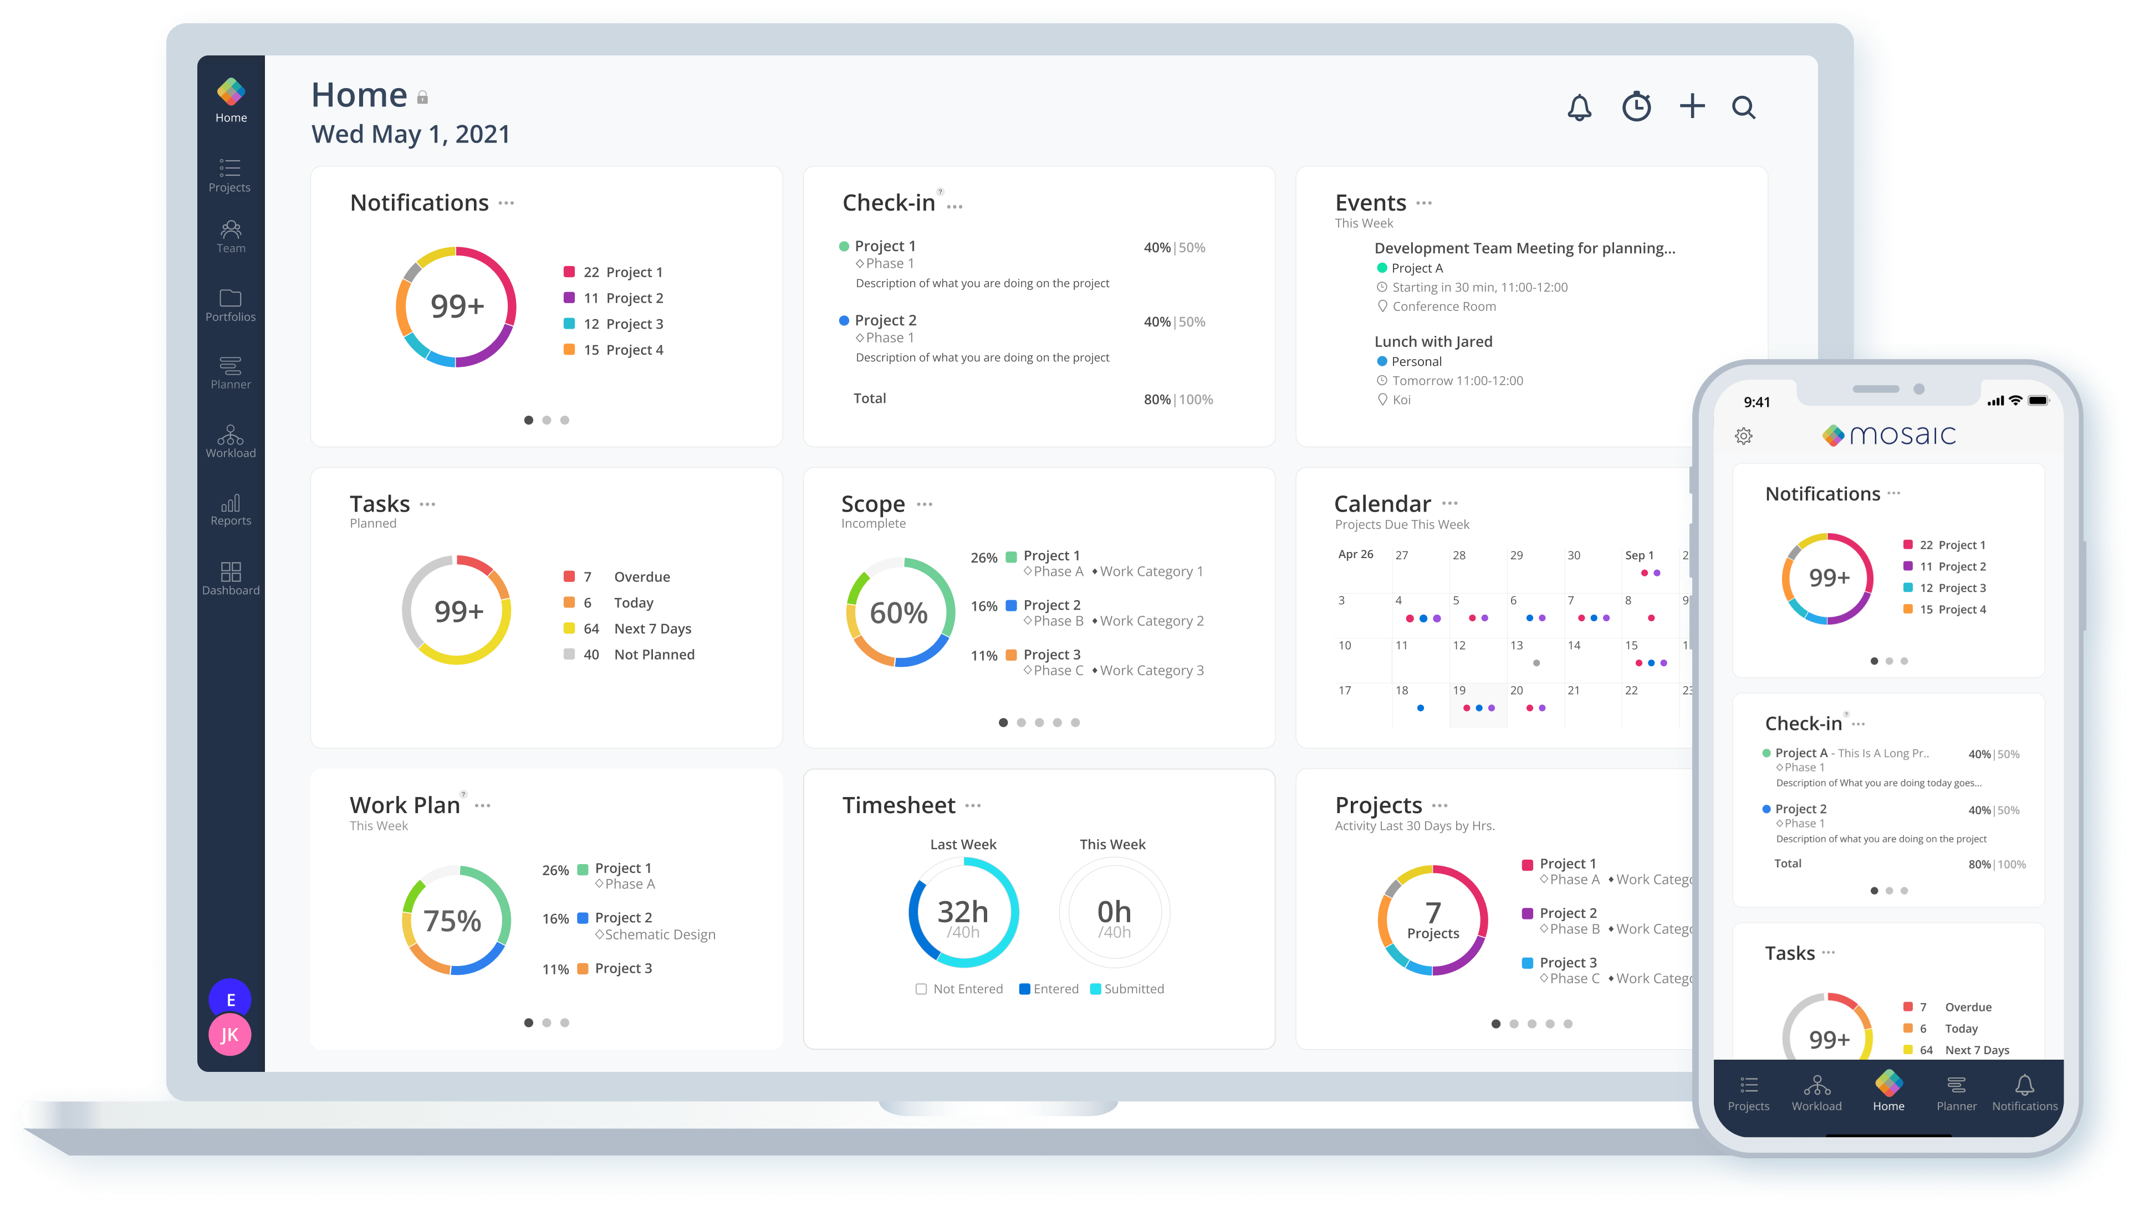The height and width of the screenshot is (1206, 2134).
Task: Open Reports from the sidebar
Action: [x=230, y=508]
